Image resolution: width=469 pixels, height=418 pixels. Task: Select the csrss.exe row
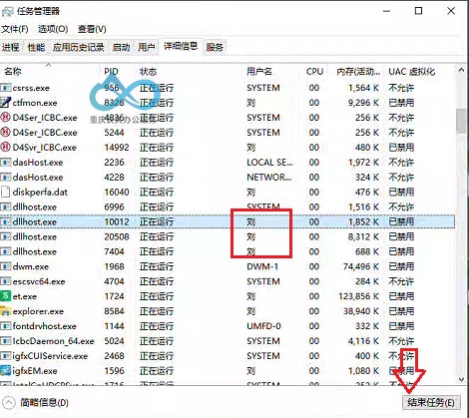click(228, 88)
